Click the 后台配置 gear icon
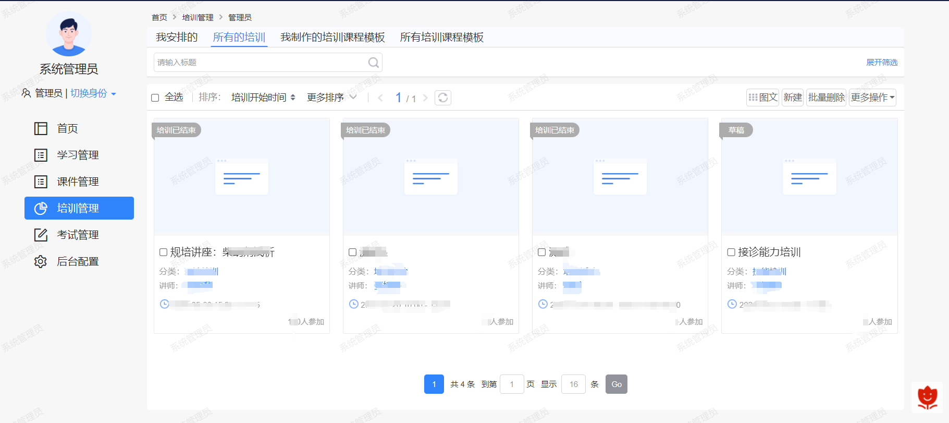The height and width of the screenshot is (423, 949). tap(41, 261)
